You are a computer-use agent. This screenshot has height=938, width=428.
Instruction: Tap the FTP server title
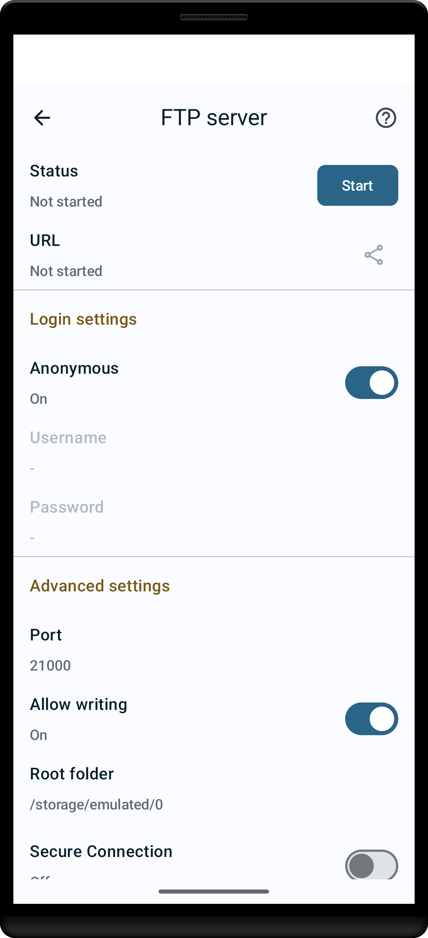coord(214,118)
